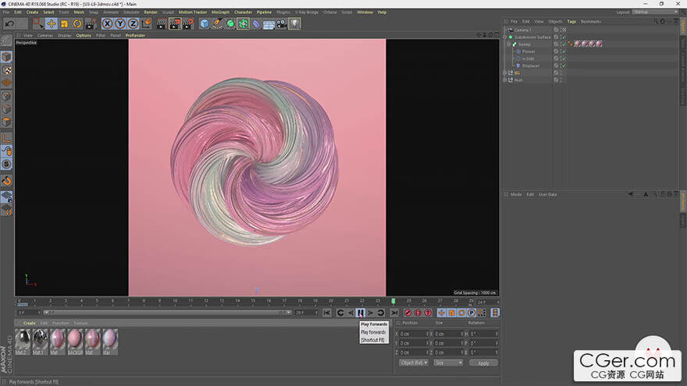
Task: Click the Light object icon
Action: click(x=294, y=23)
